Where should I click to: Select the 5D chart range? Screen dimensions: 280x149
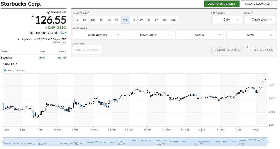point(85,20)
